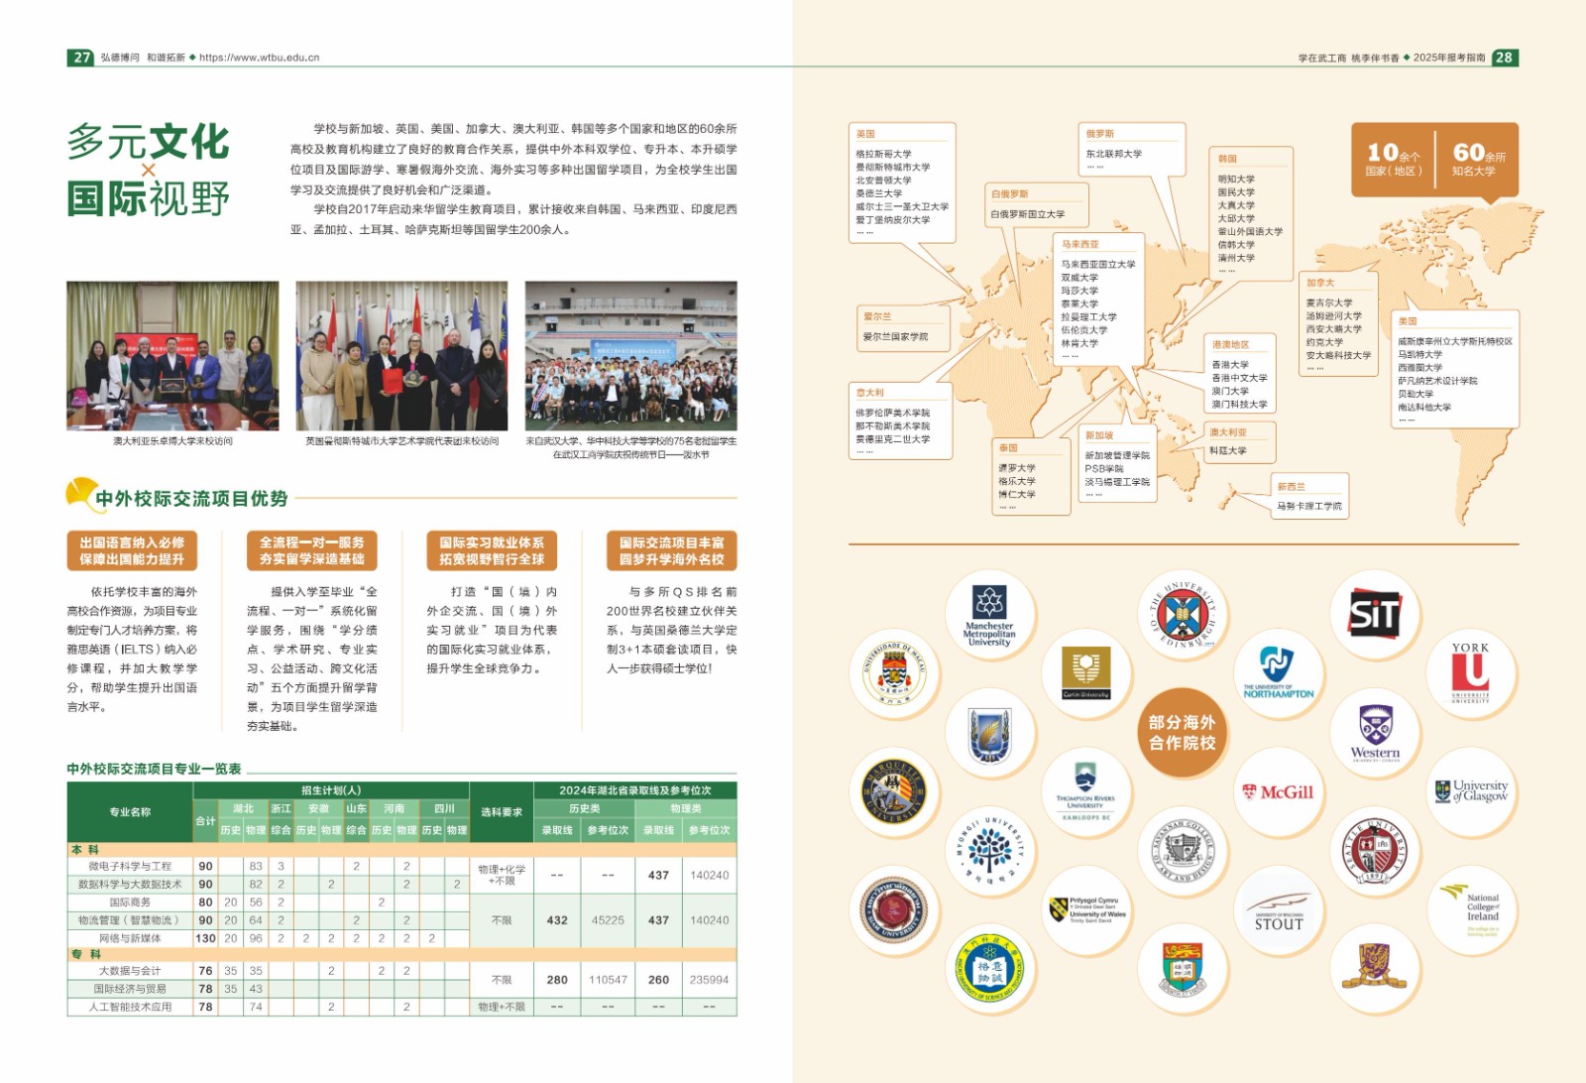The width and height of the screenshot is (1586, 1083).
Task: Click the Siam University round seal
Action: click(x=895, y=908)
